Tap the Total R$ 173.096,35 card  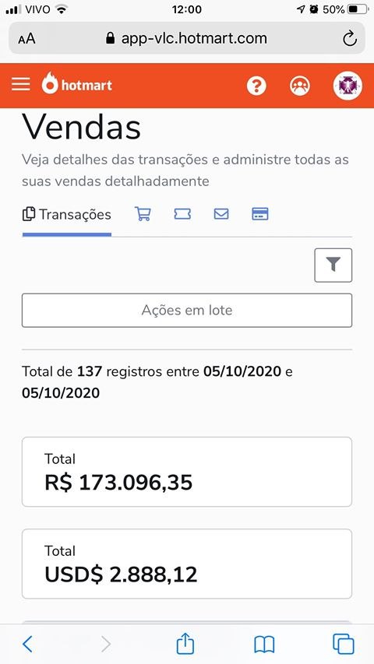(187, 472)
